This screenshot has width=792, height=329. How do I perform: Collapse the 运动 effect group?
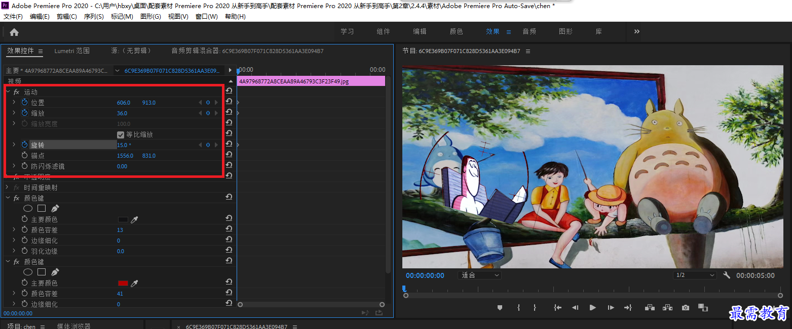[8, 92]
